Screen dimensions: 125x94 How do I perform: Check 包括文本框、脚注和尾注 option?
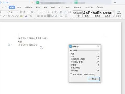pos(71,74)
